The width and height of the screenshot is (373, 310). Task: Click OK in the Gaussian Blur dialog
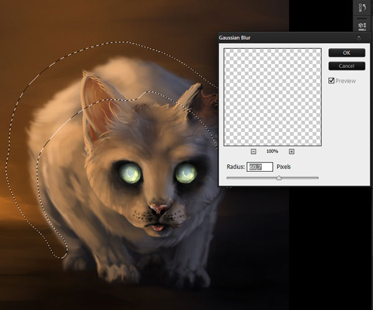347,53
